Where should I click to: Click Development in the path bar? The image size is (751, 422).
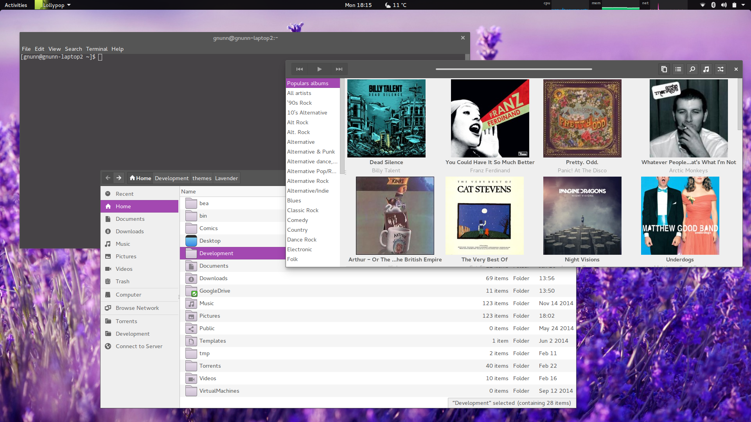pos(172,178)
